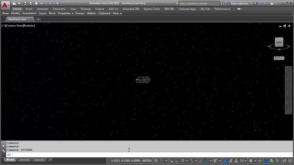The width and height of the screenshot is (294, 165).
Task: Switch to the Parametric ribbon tab
Action: (59, 9)
